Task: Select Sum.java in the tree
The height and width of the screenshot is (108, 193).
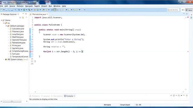Action: click(x=16, y=54)
